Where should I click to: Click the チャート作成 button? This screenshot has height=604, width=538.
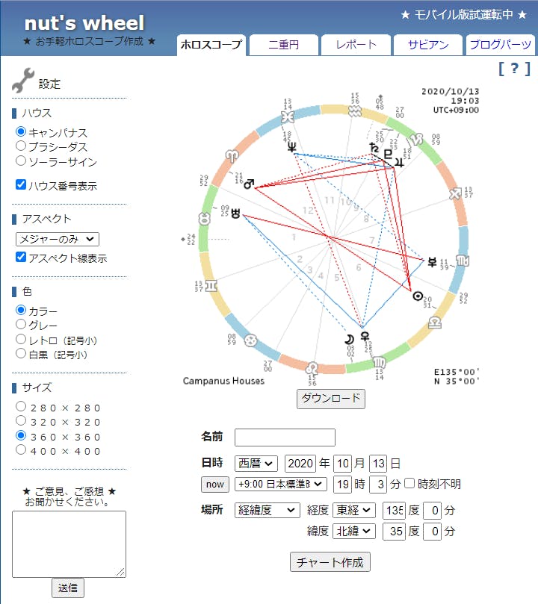330,562
